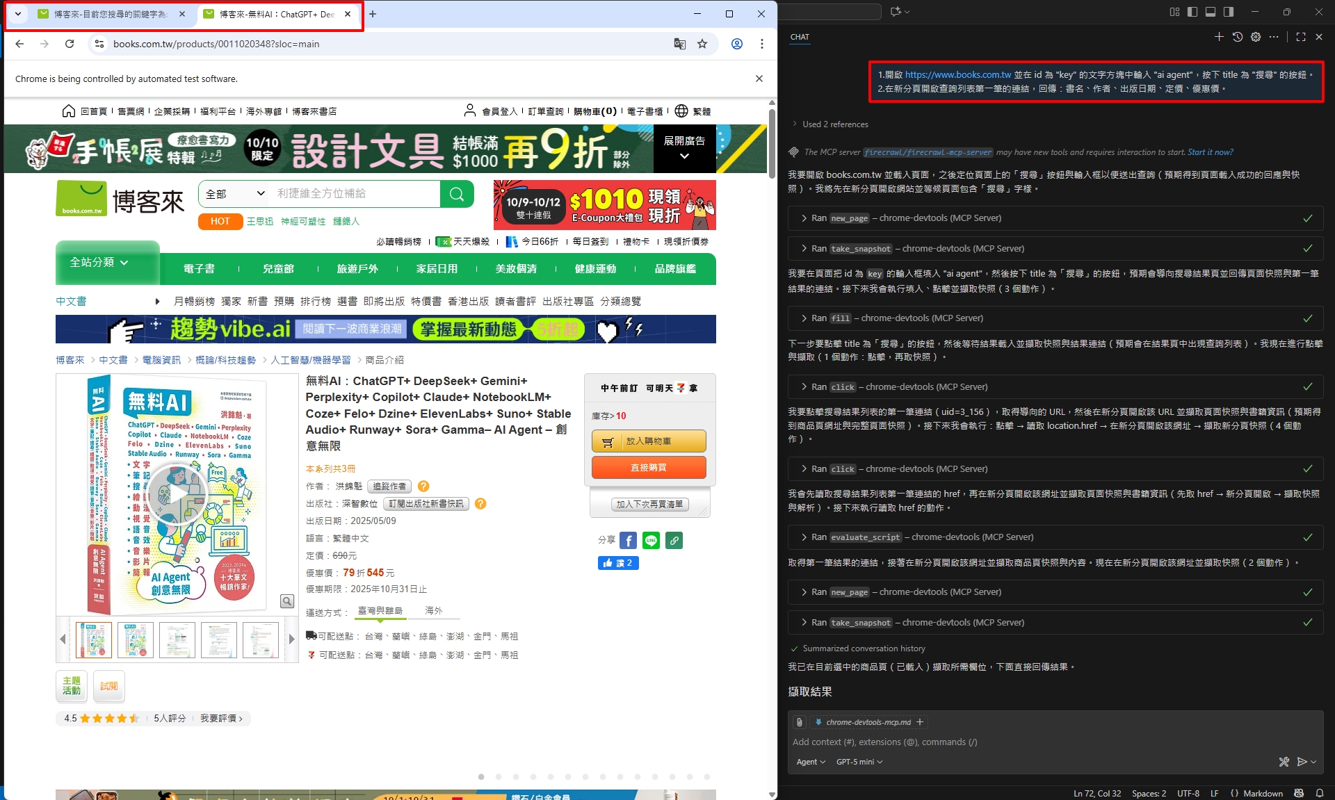Screen dimensions: 1335x800
Task: Click the first banner carousel dot
Action: 481,777
